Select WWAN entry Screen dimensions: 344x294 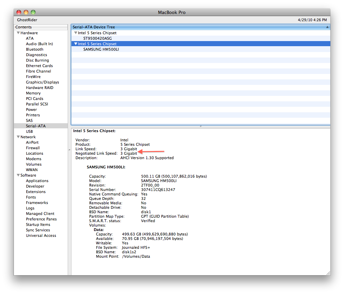32,170
